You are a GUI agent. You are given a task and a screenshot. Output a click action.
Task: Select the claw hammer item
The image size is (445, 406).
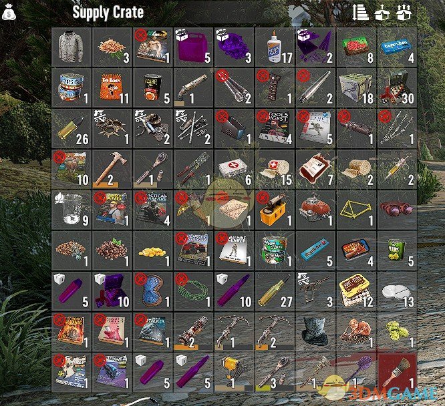tap(112, 170)
